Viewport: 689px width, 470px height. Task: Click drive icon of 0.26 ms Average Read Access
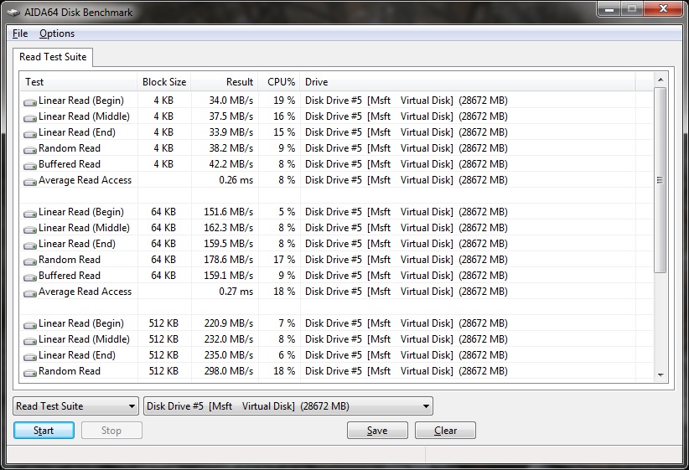[30, 182]
